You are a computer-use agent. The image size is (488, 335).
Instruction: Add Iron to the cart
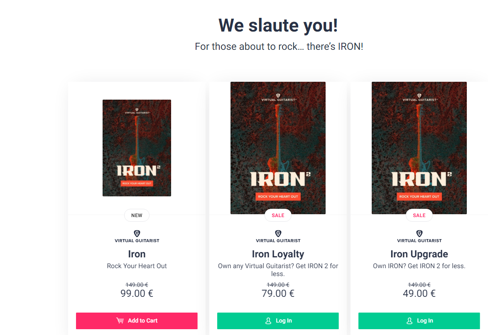[137, 320]
